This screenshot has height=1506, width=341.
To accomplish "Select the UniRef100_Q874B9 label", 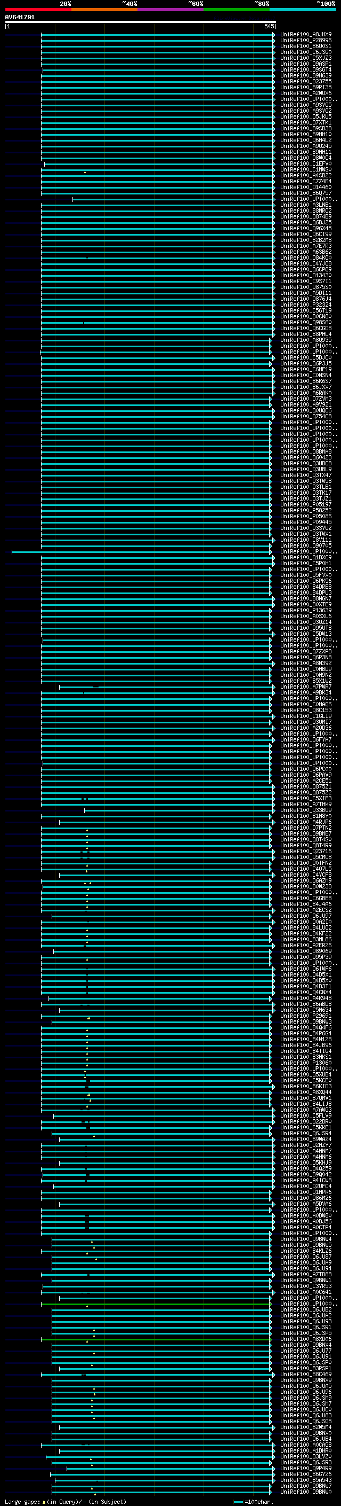I will [305, 217].
